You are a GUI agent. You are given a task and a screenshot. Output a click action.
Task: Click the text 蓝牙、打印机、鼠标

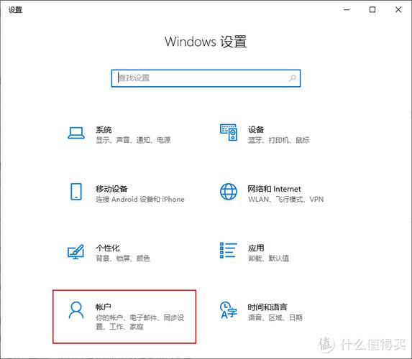coord(278,140)
